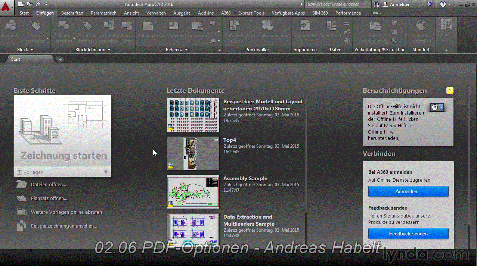
Task: Click the Anpassen reference icon
Action: 197,26
